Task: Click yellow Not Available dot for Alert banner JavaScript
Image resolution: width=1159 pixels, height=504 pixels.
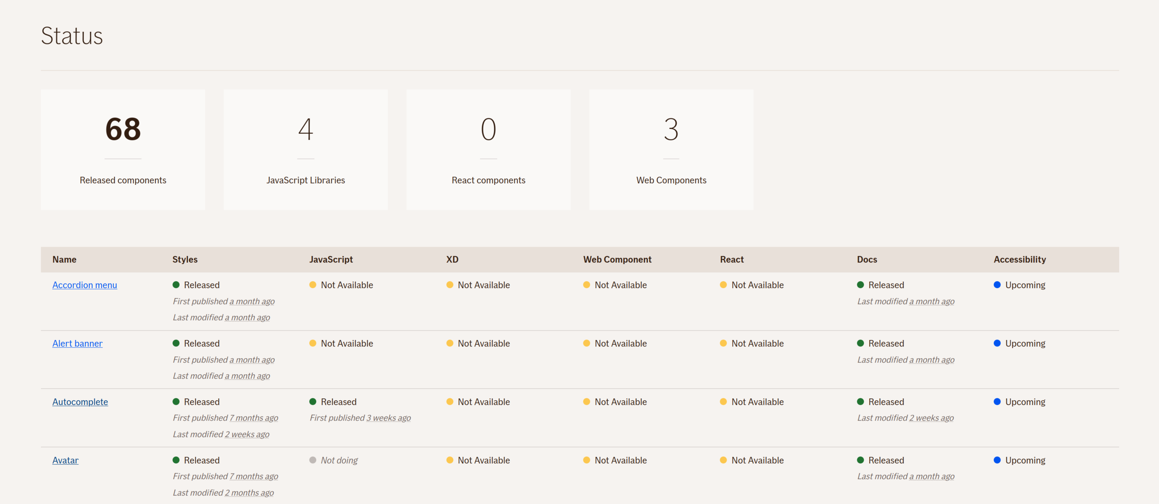Action: click(313, 343)
